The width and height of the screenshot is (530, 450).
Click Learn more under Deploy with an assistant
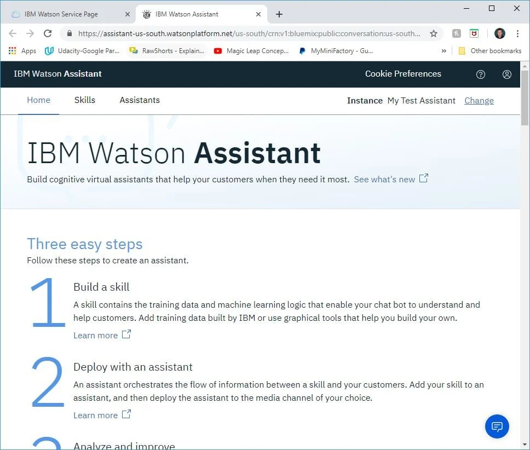[x=102, y=415]
